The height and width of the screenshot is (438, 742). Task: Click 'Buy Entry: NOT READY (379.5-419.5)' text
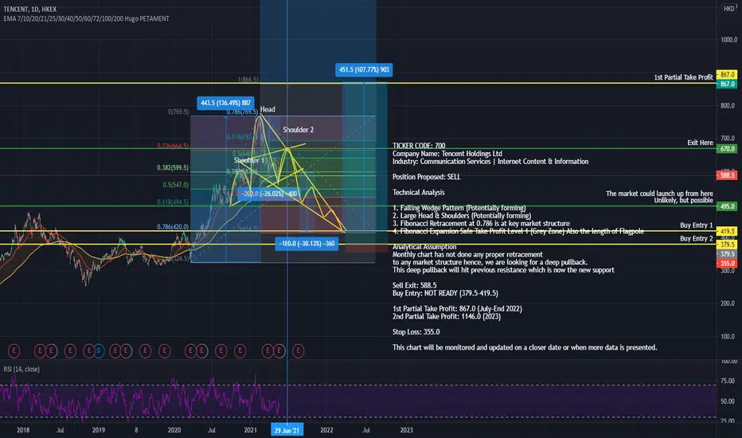pyautogui.click(x=445, y=293)
